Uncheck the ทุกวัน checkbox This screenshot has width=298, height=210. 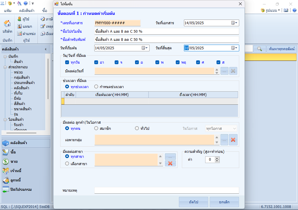tap(67, 62)
